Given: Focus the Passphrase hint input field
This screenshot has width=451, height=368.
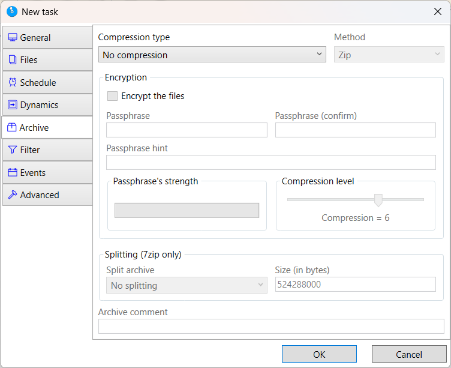Looking at the screenshot, I should click(271, 162).
